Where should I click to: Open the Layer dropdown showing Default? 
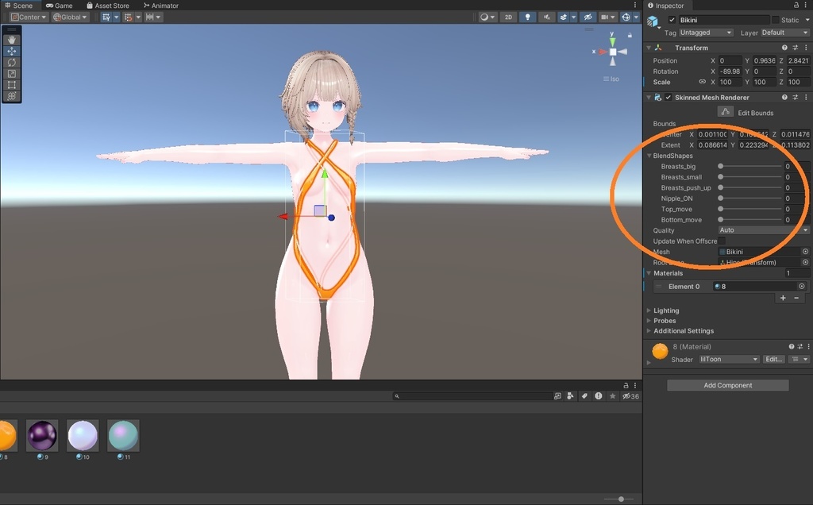(x=784, y=33)
